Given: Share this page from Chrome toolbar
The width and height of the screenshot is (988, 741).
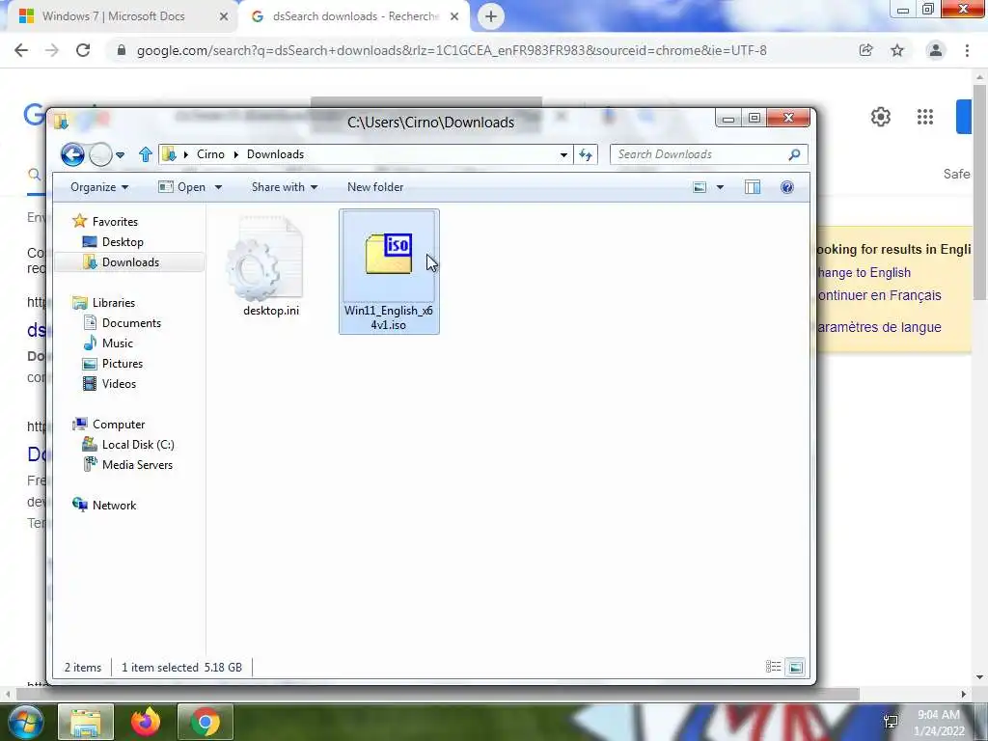Looking at the screenshot, I should click(865, 50).
